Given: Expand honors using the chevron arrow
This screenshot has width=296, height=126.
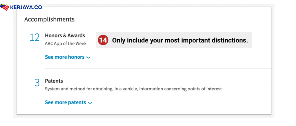Looking at the screenshot, I should pyautogui.click(x=88, y=57).
